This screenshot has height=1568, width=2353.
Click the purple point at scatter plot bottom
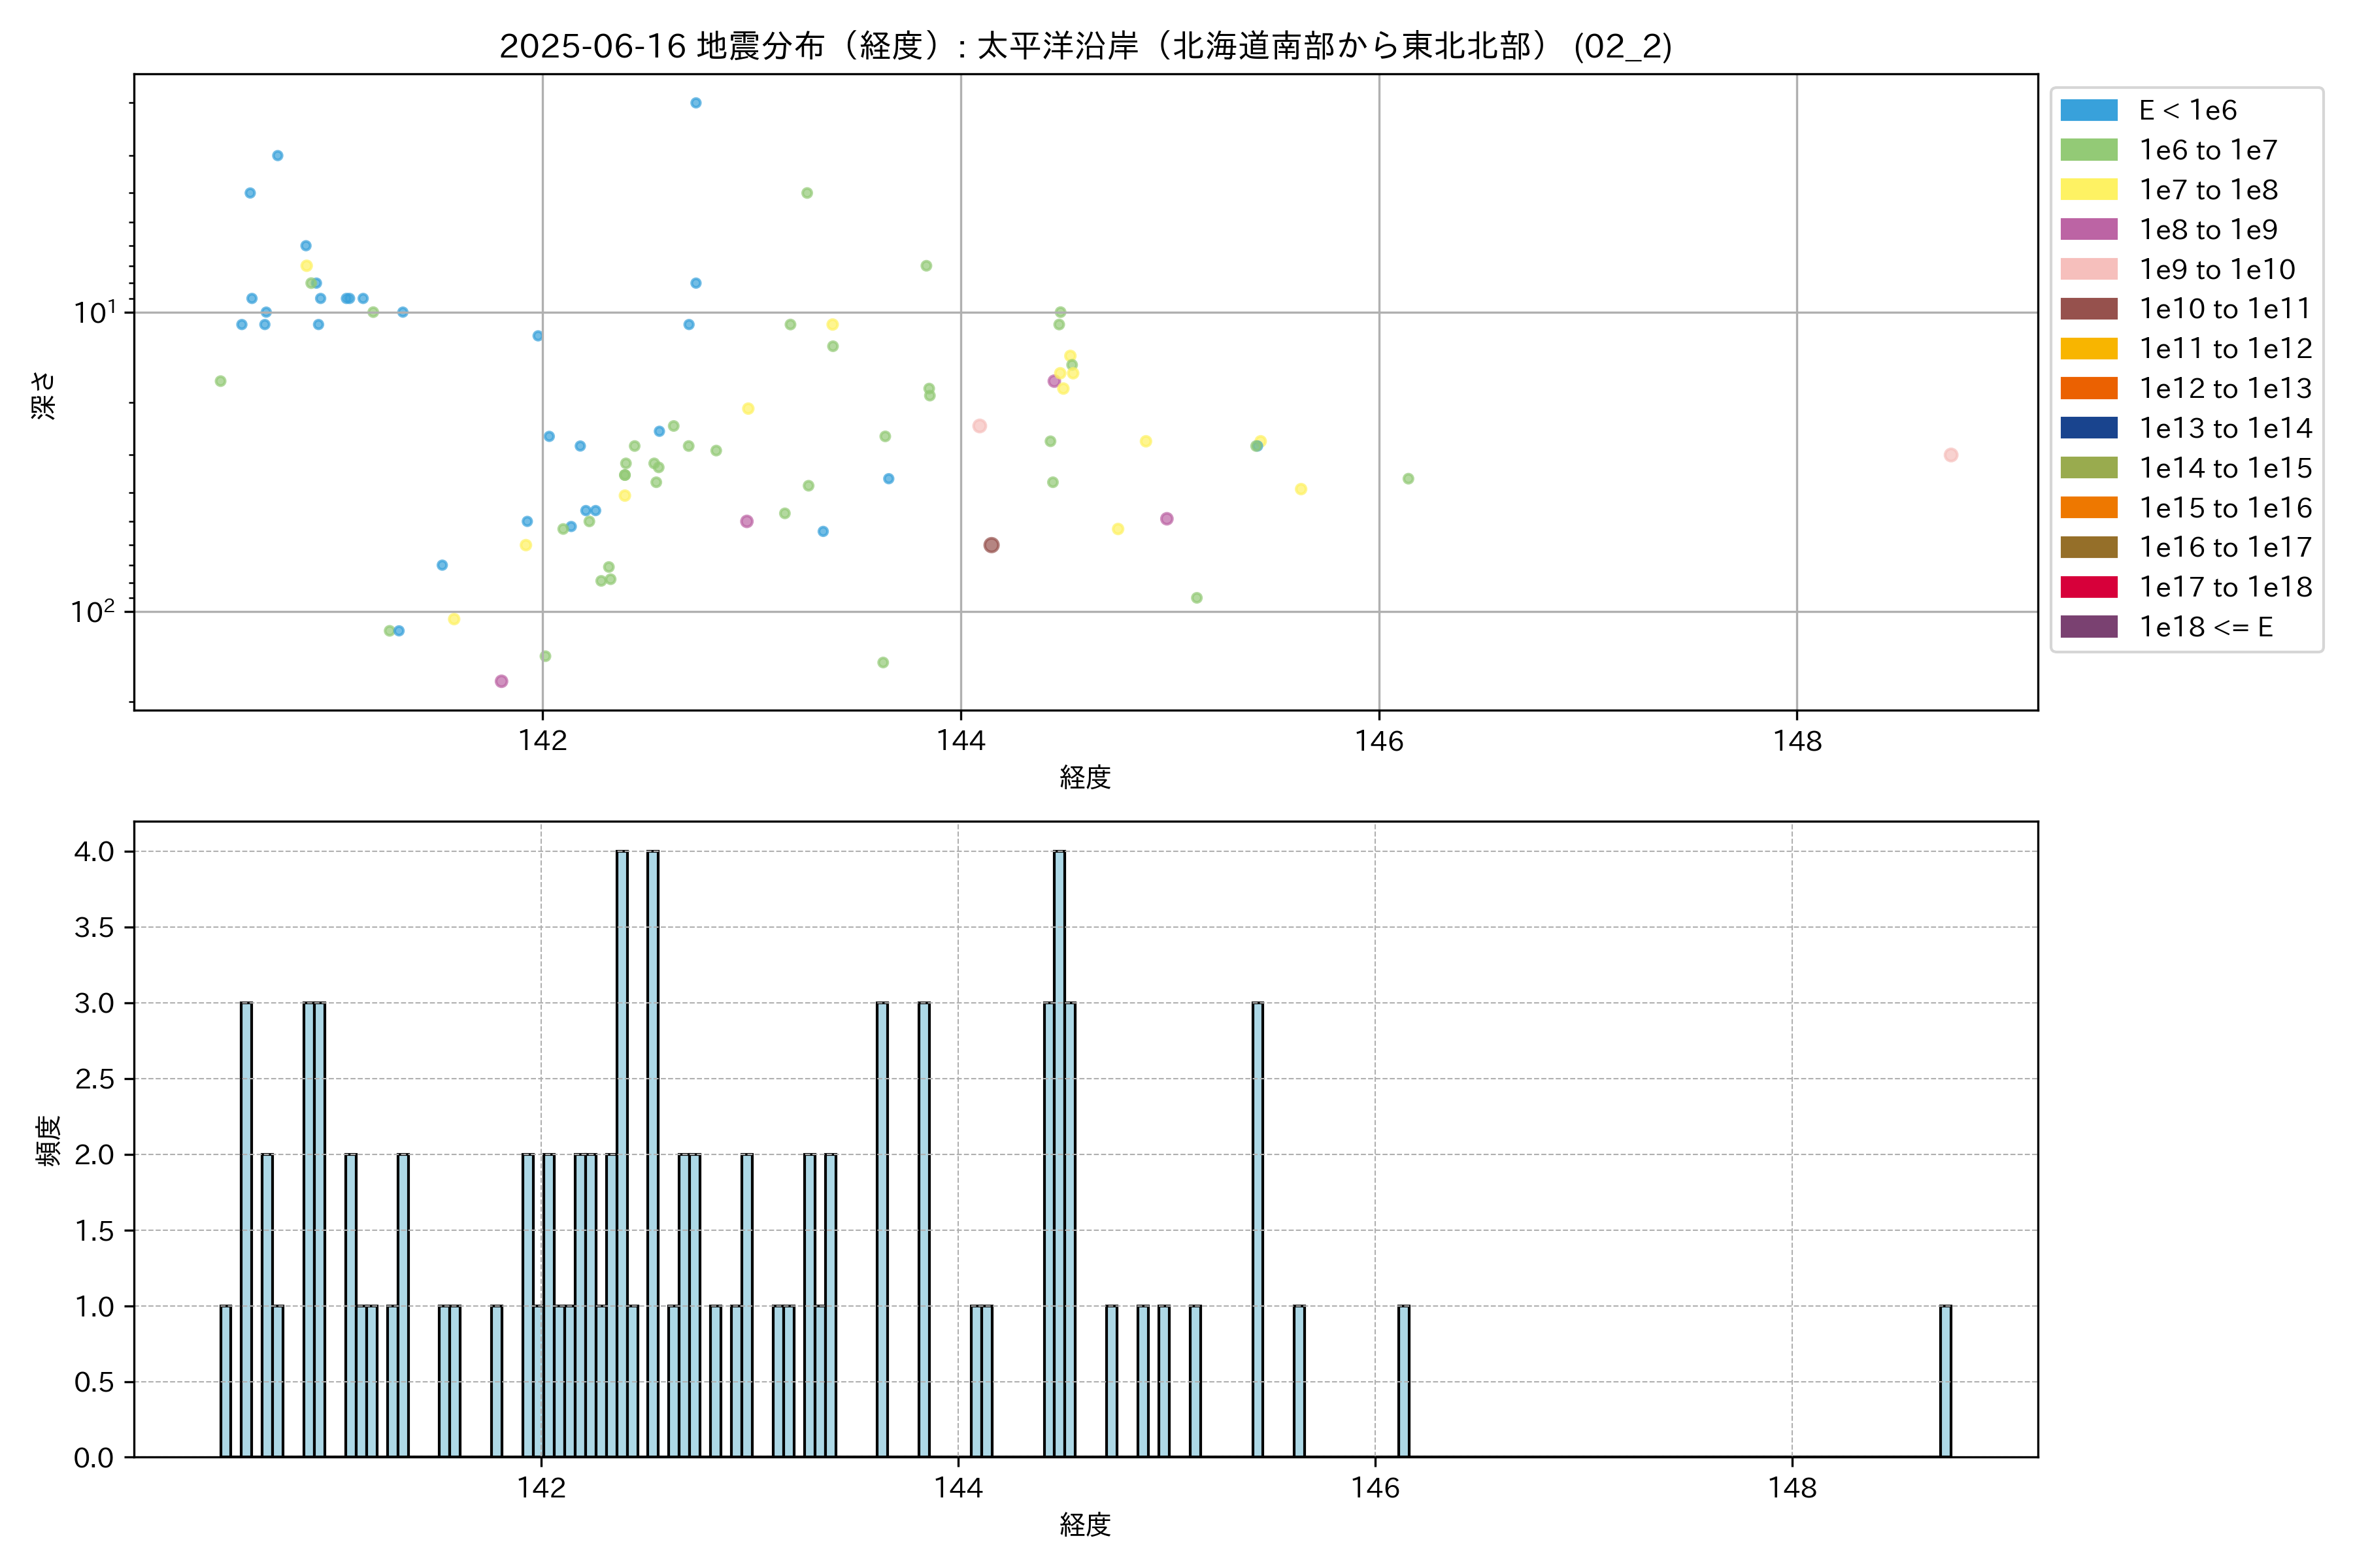click(x=501, y=681)
